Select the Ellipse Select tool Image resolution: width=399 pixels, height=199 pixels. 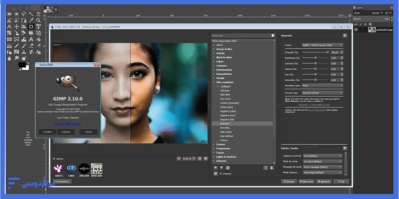pyautogui.click(x=17, y=14)
